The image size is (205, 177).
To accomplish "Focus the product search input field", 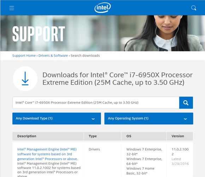I will pos(96,102).
